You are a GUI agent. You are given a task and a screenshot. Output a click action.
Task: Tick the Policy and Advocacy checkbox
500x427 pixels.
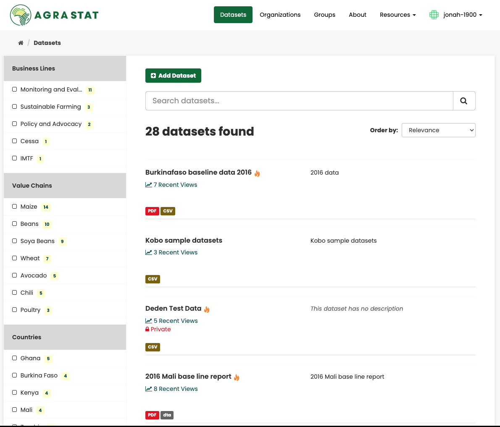(14, 123)
